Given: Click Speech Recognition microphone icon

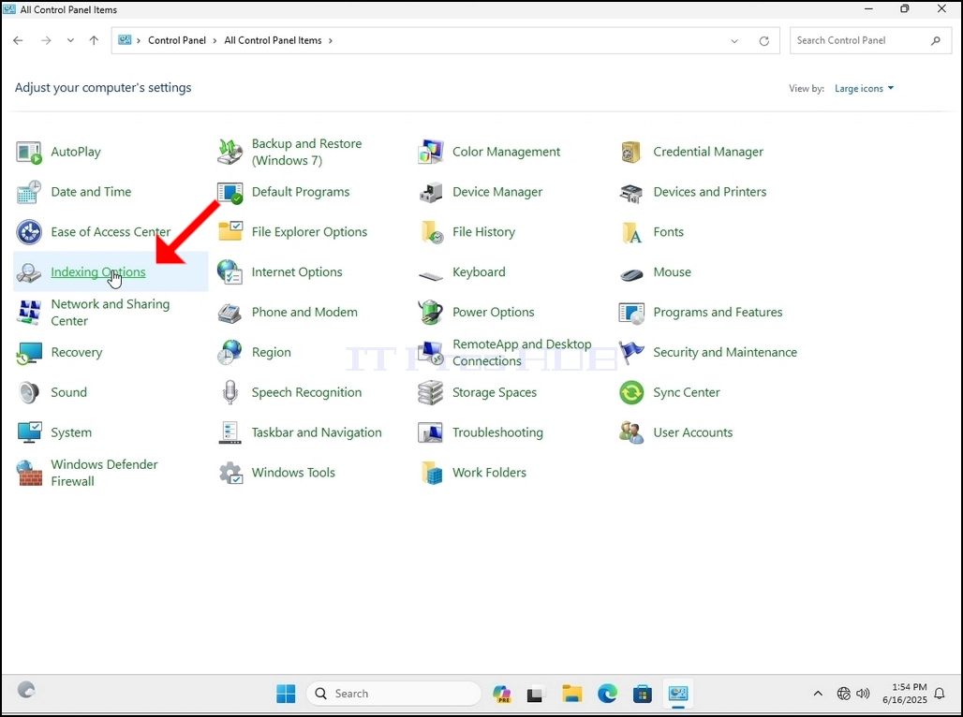Looking at the screenshot, I should (x=230, y=392).
